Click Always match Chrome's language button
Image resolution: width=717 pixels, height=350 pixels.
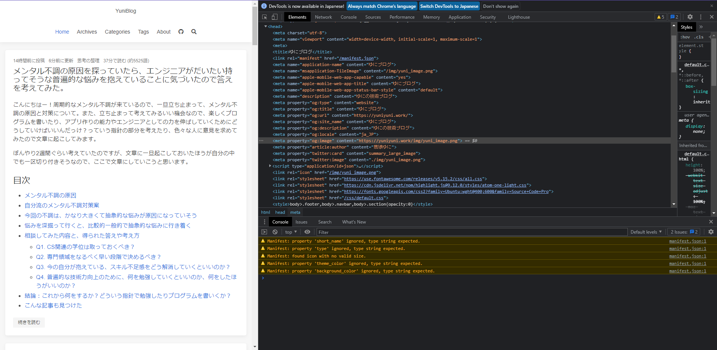pyautogui.click(x=382, y=6)
